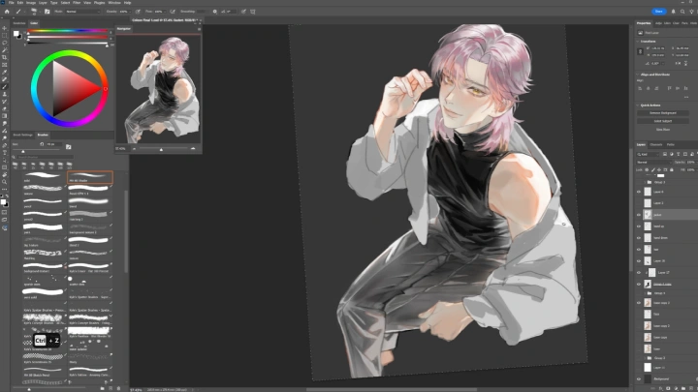698x392 pixels.
Task: Toggle visibility of Layer 6
Action: tap(639, 192)
